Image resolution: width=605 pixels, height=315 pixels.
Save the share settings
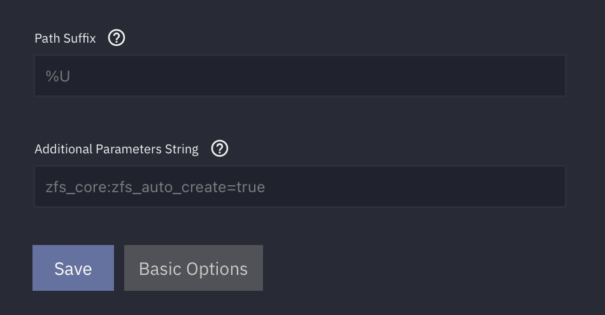pos(73,268)
